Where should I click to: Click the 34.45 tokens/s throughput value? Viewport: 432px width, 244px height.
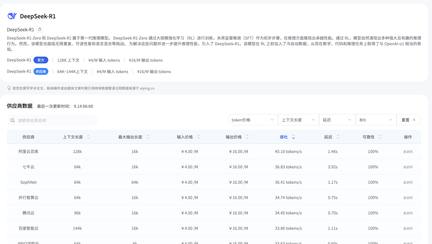click(288, 213)
